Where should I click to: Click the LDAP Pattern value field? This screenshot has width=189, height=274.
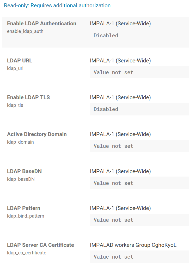139,220
